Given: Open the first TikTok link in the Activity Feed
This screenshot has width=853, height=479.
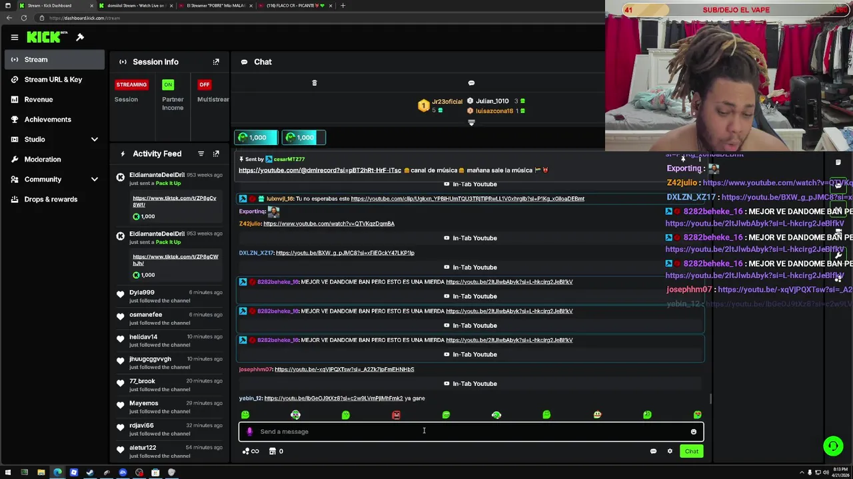Looking at the screenshot, I should [174, 202].
